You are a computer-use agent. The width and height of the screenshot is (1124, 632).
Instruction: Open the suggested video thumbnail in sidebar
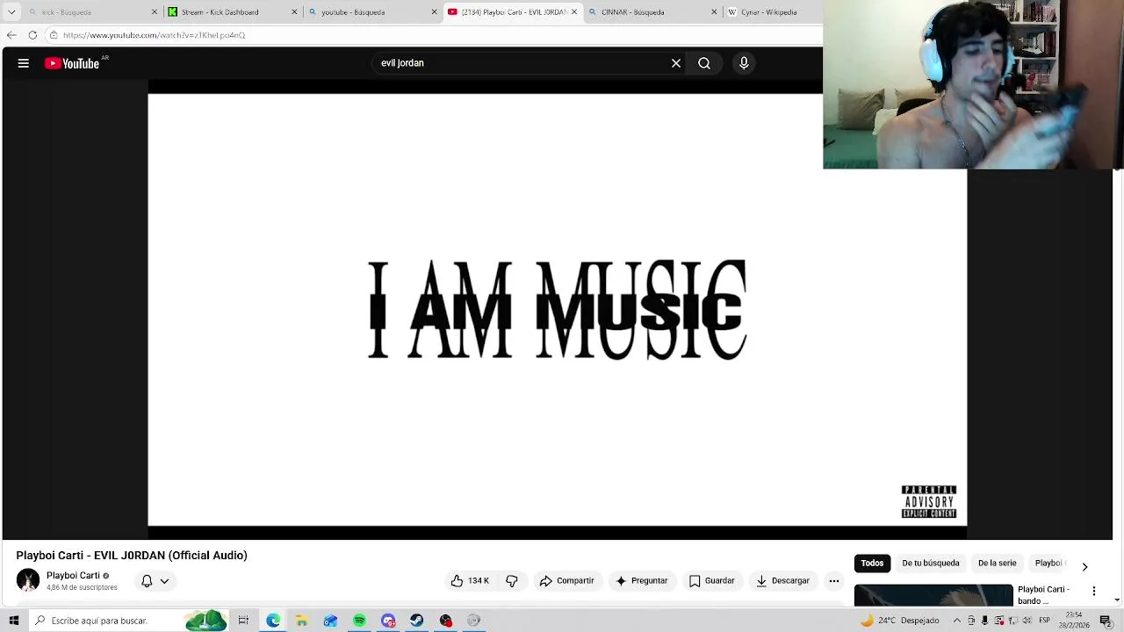pyautogui.click(x=933, y=595)
